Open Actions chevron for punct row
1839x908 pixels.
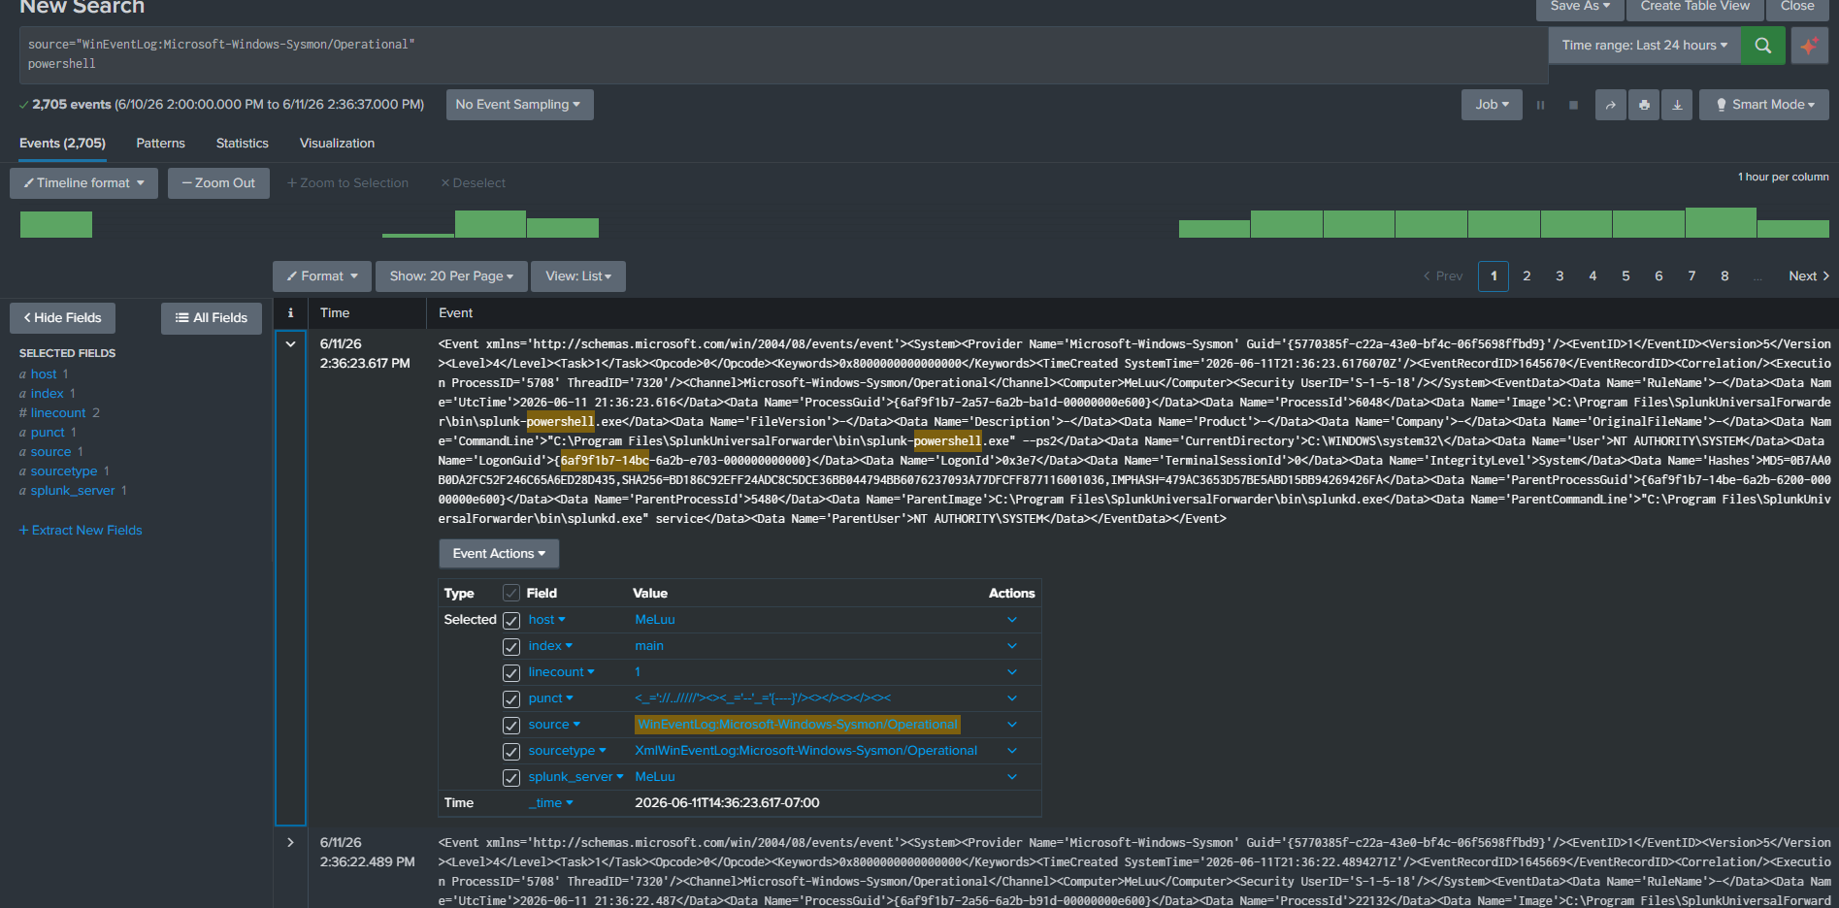[x=1012, y=698]
